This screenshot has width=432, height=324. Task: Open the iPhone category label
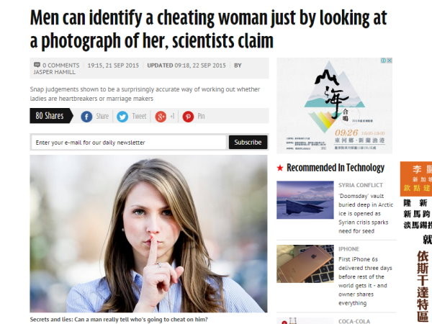348,249
